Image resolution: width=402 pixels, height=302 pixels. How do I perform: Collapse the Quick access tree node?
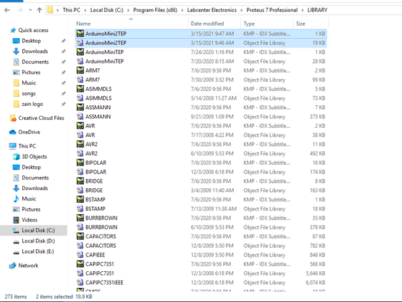click(5, 30)
